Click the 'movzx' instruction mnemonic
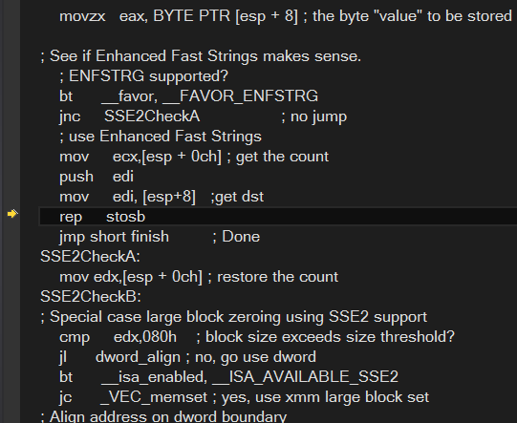Viewport: 517px width, 423px height. (x=82, y=16)
